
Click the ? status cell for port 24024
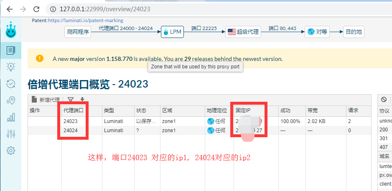tap(147, 131)
